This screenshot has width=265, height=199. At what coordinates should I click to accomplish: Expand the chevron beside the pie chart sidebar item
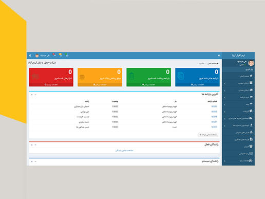pyautogui.click(x=225, y=112)
